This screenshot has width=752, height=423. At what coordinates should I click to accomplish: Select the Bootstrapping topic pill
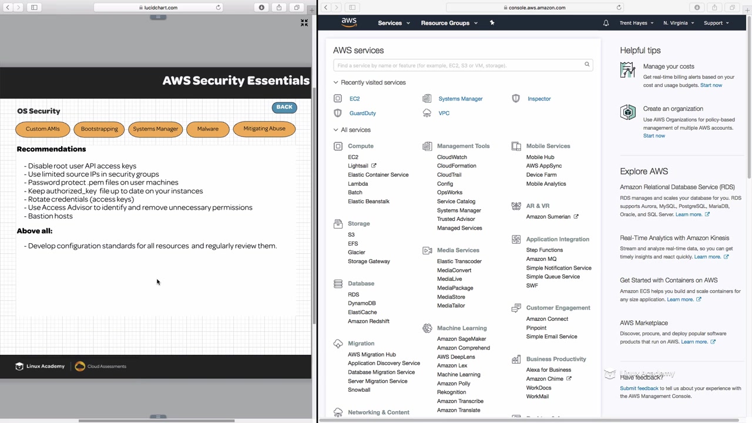point(99,129)
